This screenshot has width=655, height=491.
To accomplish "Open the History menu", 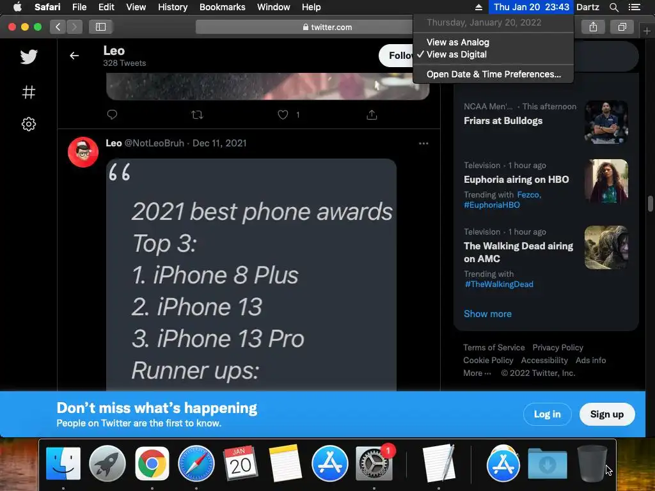I will coord(173,7).
